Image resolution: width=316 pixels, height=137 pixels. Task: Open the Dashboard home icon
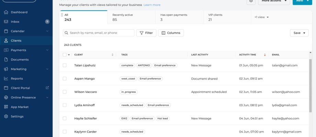point(6,12)
